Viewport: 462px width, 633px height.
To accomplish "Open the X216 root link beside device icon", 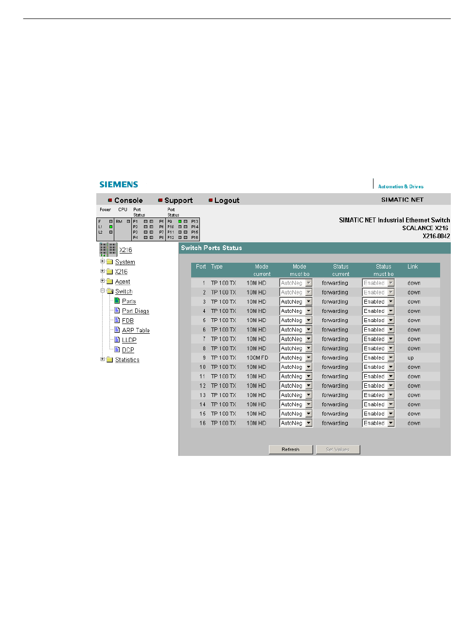I will [x=125, y=250].
